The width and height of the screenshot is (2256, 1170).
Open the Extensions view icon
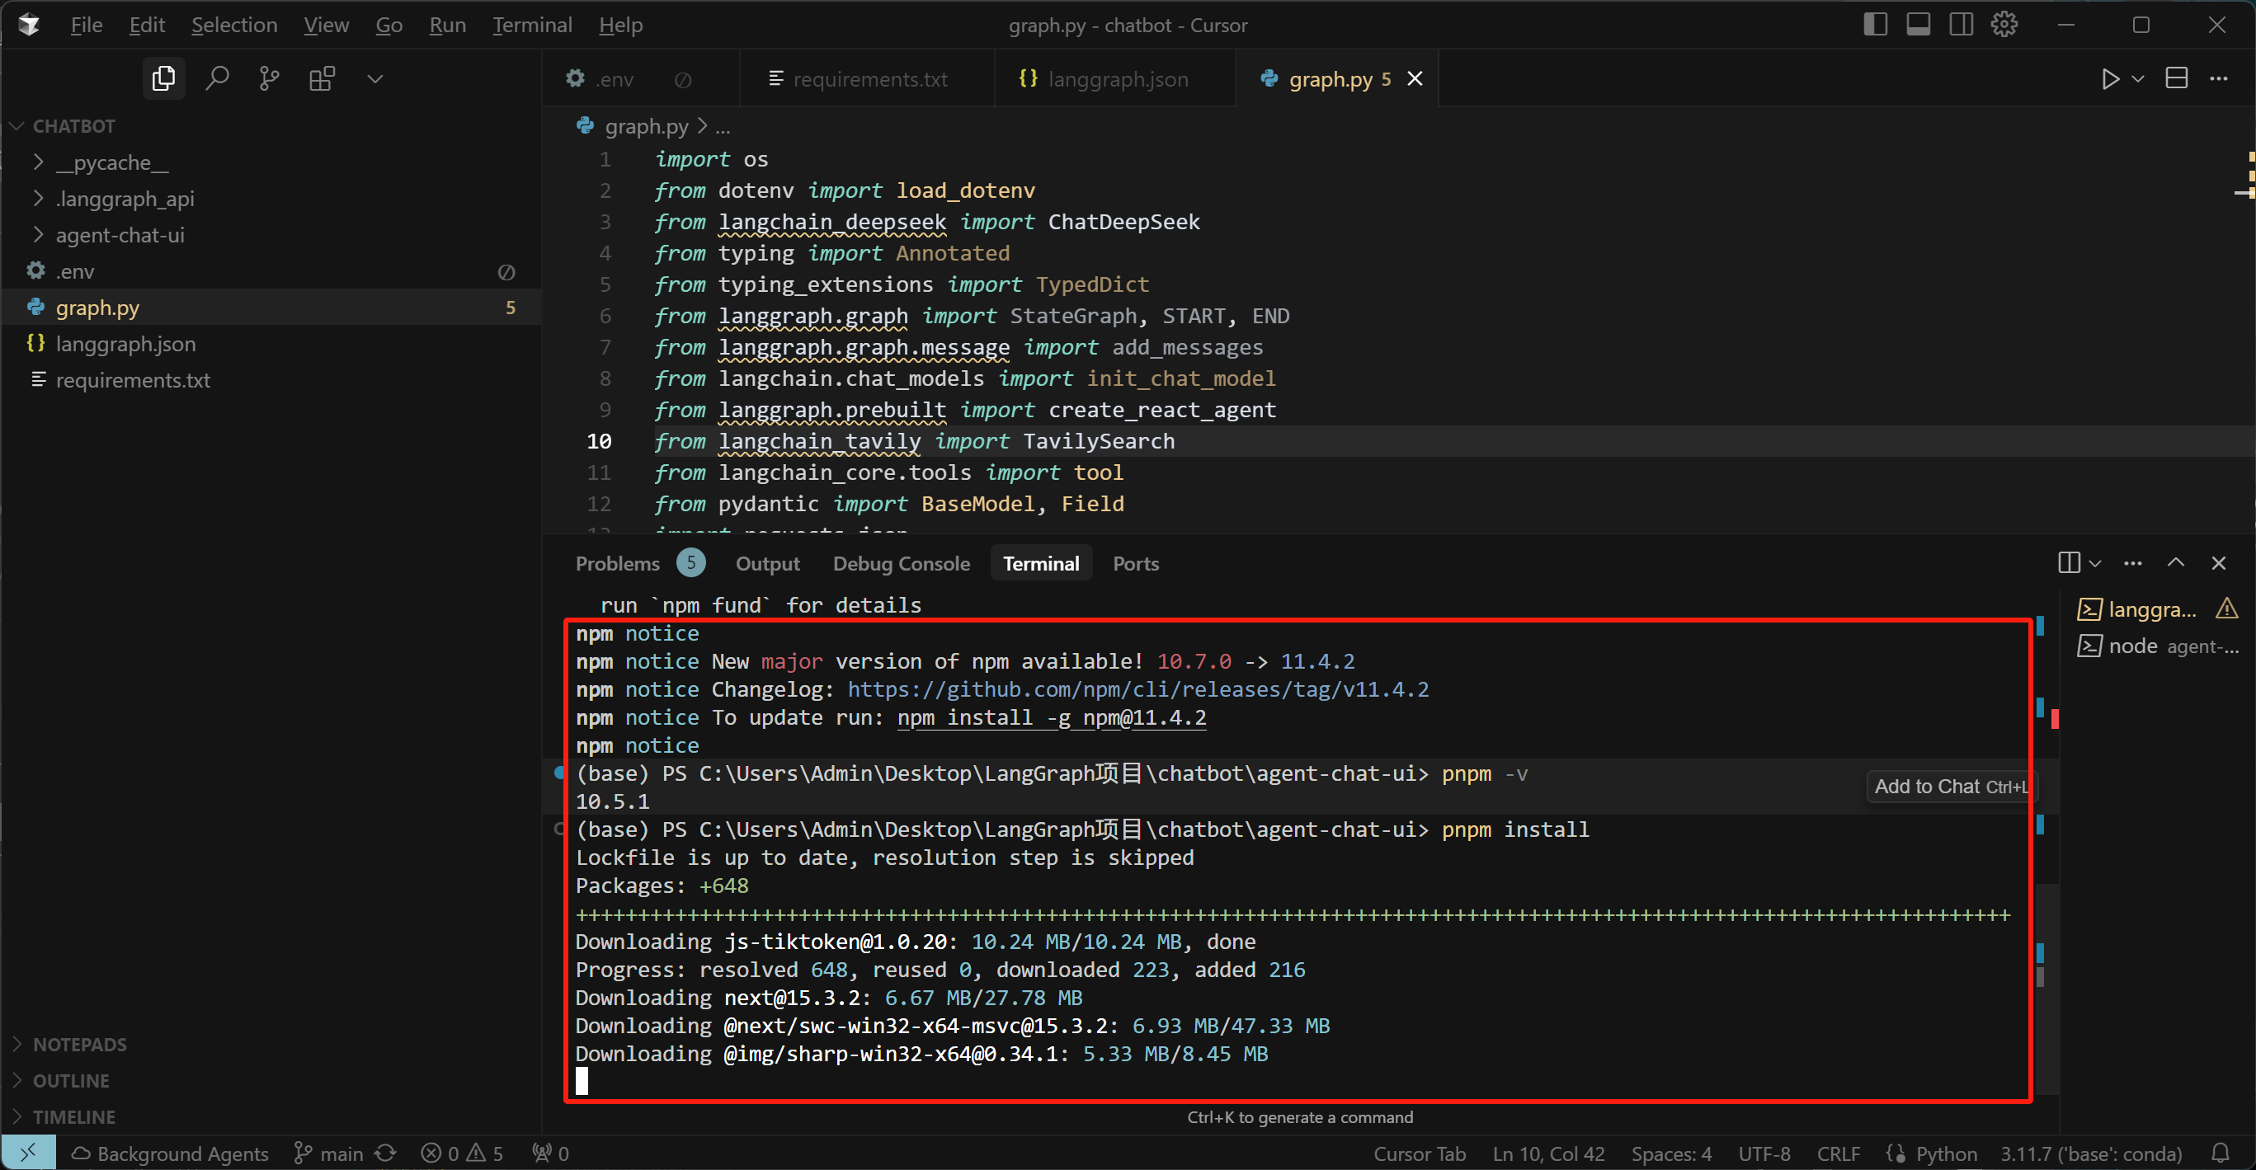(323, 79)
